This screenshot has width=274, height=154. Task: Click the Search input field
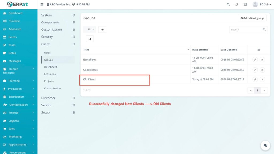point(245,30)
